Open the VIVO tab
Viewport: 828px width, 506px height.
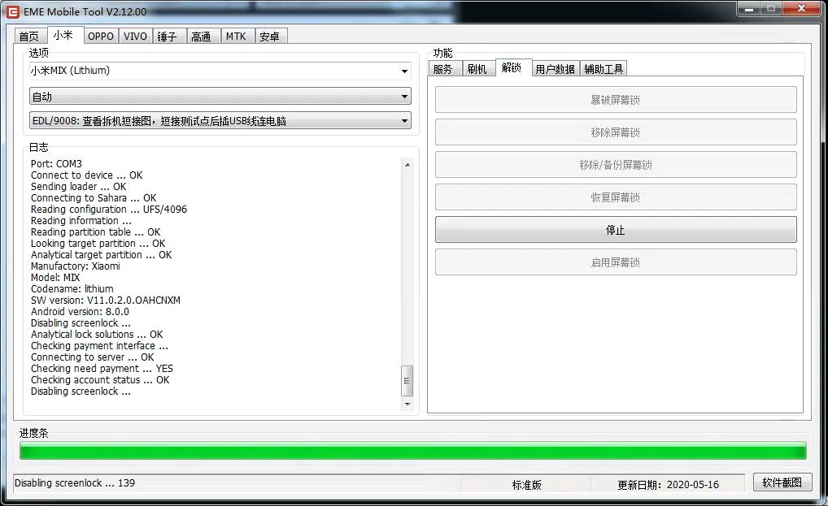coord(135,37)
